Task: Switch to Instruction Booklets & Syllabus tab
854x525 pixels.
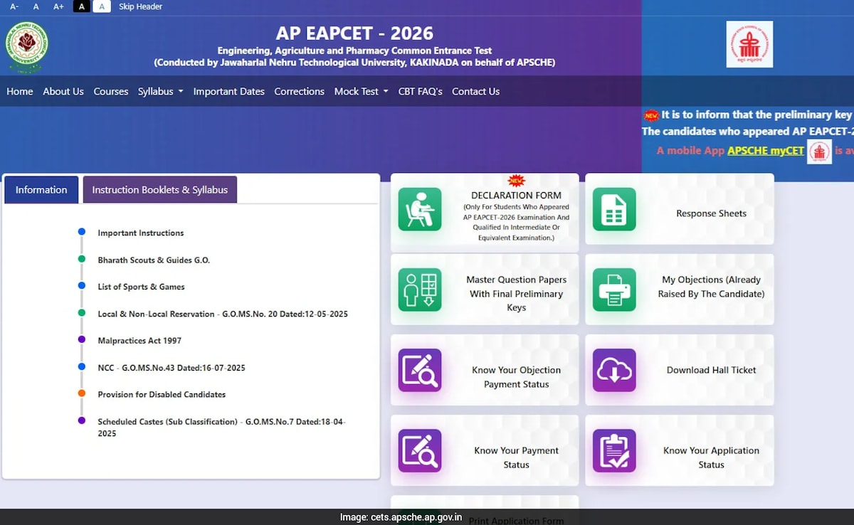Action: [x=160, y=189]
